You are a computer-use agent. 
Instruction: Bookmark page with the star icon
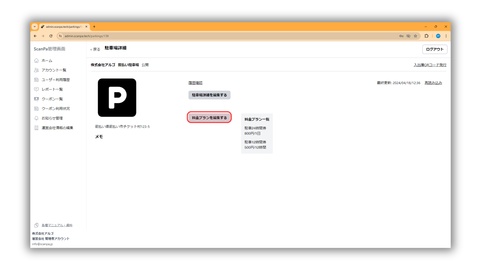[x=415, y=36]
